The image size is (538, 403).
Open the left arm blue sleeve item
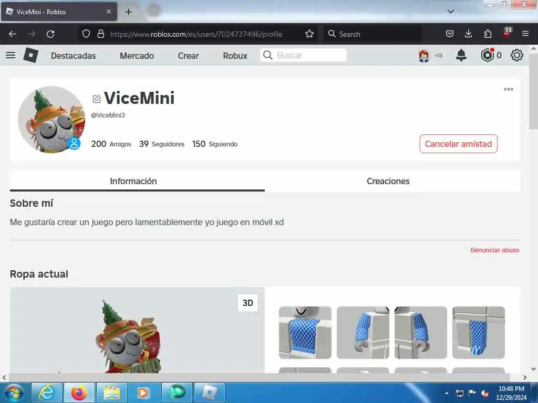point(421,332)
